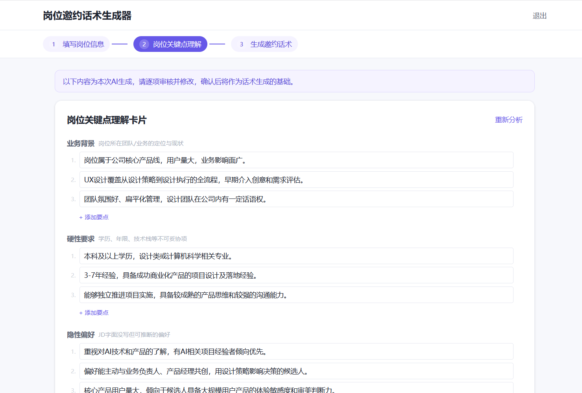Edit field 3-7年经验 requirement

pyautogui.click(x=296, y=275)
